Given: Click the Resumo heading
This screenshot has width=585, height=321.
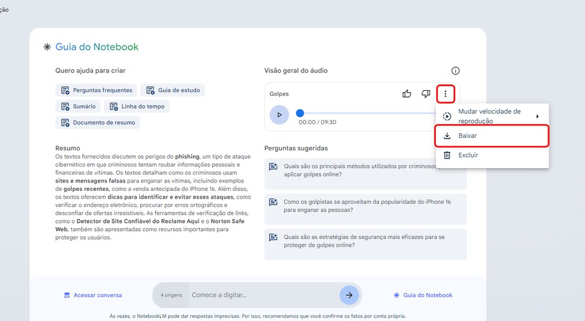Looking at the screenshot, I should (x=68, y=148).
